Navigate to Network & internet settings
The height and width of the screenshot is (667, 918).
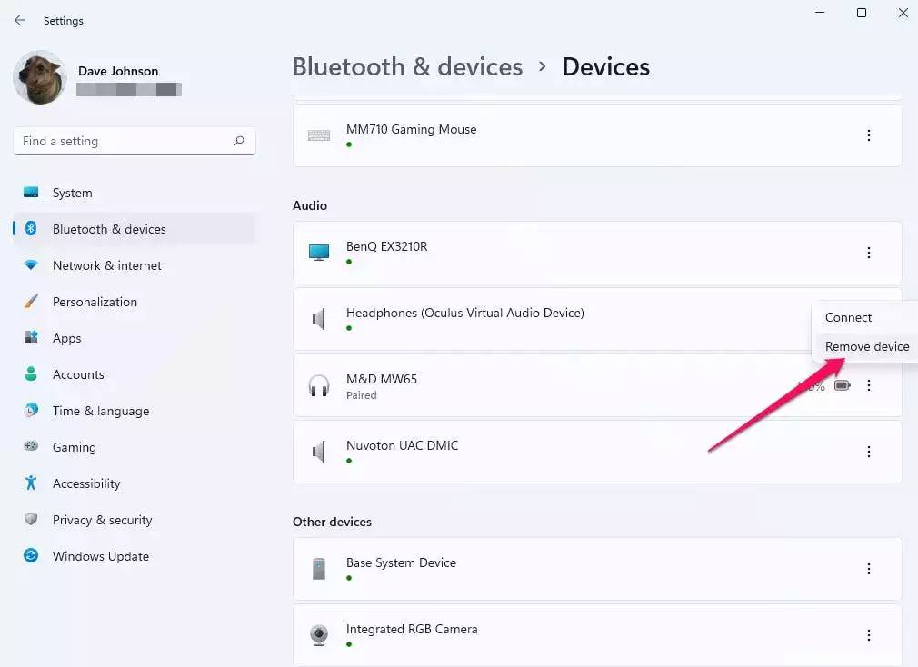pos(106,265)
